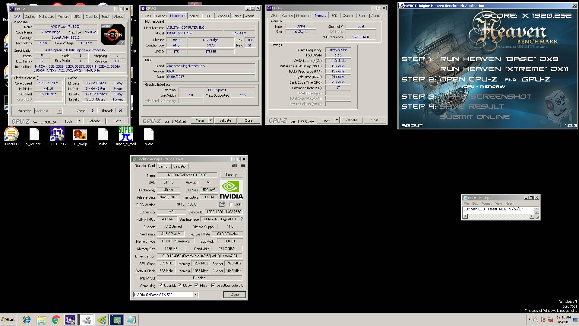Screen dimensions: 579x326
Task: Click the taskbar clock showing 12:10 AM
Action: point(564,320)
